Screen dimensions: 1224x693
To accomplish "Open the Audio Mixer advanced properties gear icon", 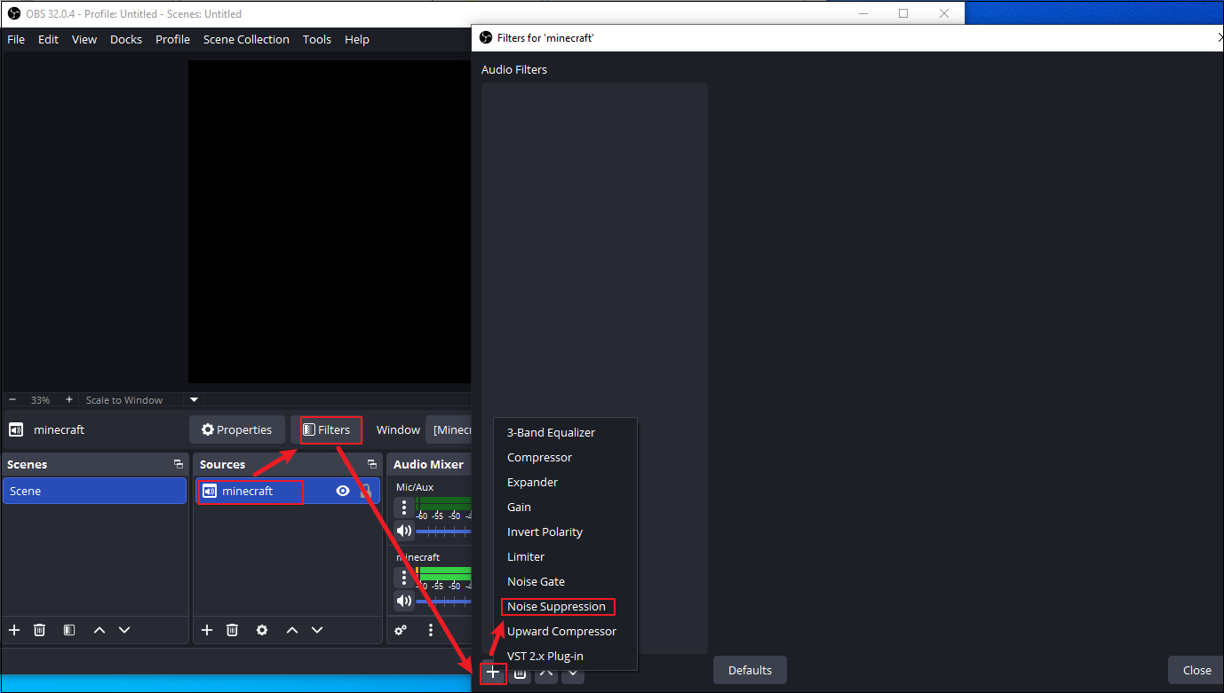I will 401,630.
